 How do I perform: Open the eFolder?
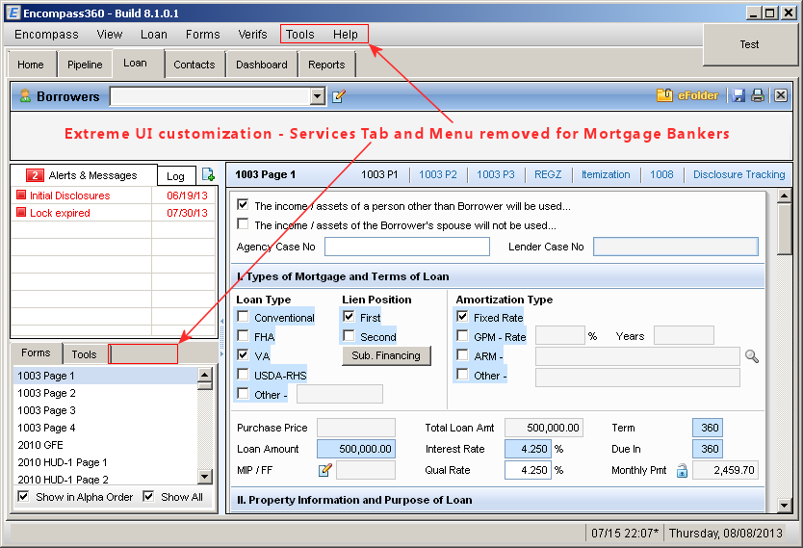687,95
